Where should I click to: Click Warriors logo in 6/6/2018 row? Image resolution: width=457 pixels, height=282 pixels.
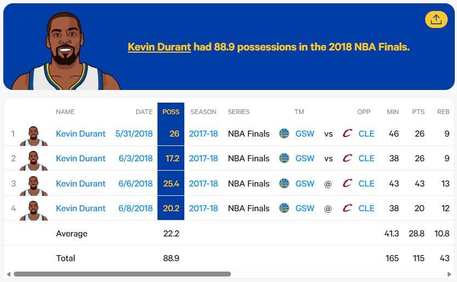point(284,183)
